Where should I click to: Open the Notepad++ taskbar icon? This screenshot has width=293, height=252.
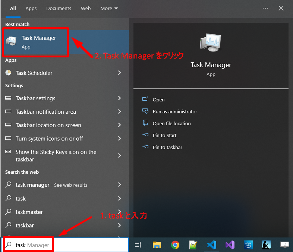(x=193, y=245)
